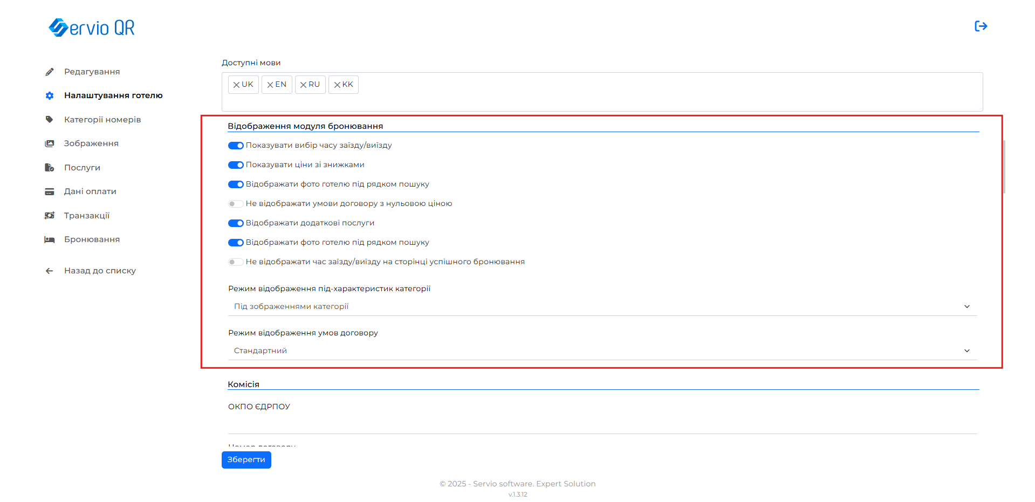Click the bed icon for Бронювання
The width and height of the screenshot is (1035, 502).
[x=50, y=239]
